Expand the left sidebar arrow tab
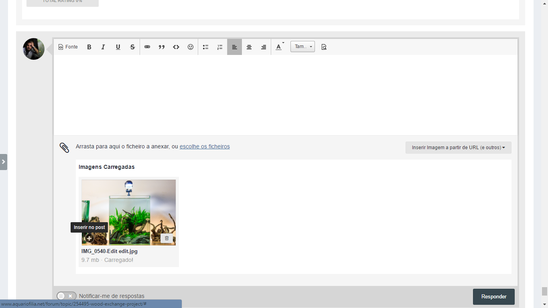Screen dimensions: 548x308 4,162
